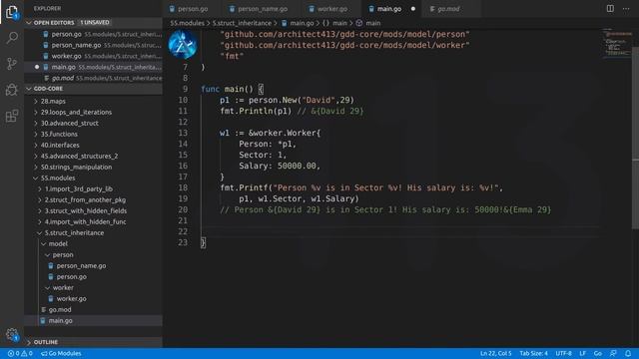Collapse the person folder in tree
Screen dimensions: 639x359
pos(93,255)
